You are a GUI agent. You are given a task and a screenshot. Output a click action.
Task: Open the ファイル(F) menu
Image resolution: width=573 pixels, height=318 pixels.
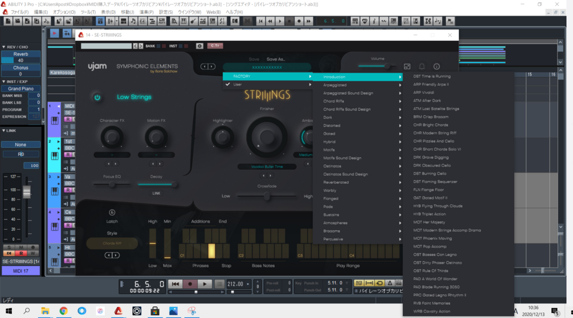tap(20, 12)
